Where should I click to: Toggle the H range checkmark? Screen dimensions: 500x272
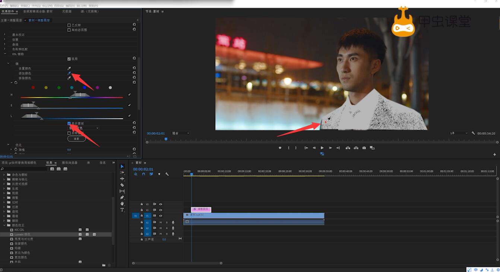click(129, 95)
